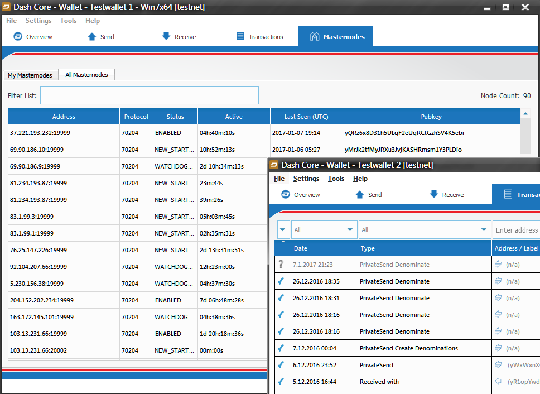540x394 pixels.
Task: Open Overview in Testwallet 2 window
Action: point(300,195)
